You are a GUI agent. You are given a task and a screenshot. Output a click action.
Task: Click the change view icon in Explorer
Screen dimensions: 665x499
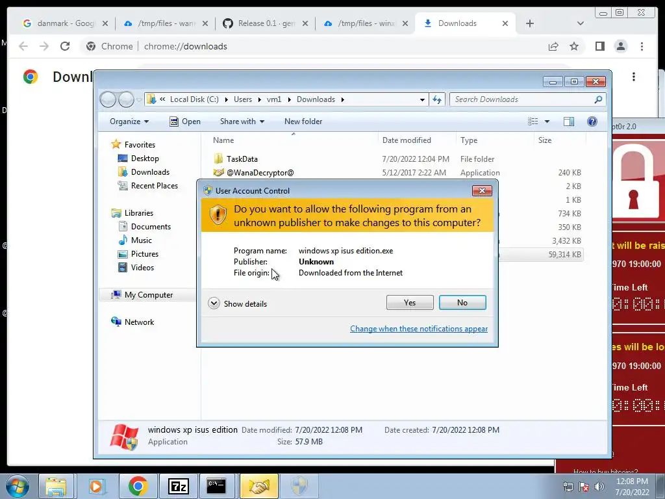click(533, 122)
